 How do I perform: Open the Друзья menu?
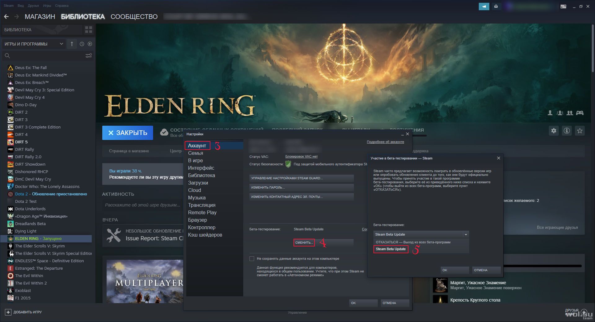pyautogui.click(x=33, y=6)
